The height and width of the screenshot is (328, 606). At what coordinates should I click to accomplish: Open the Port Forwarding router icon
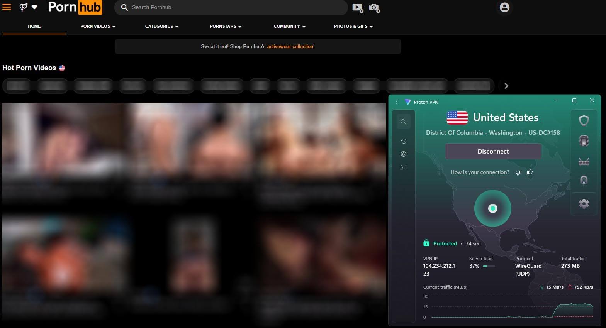pyautogui.click(x=584, y=161)
